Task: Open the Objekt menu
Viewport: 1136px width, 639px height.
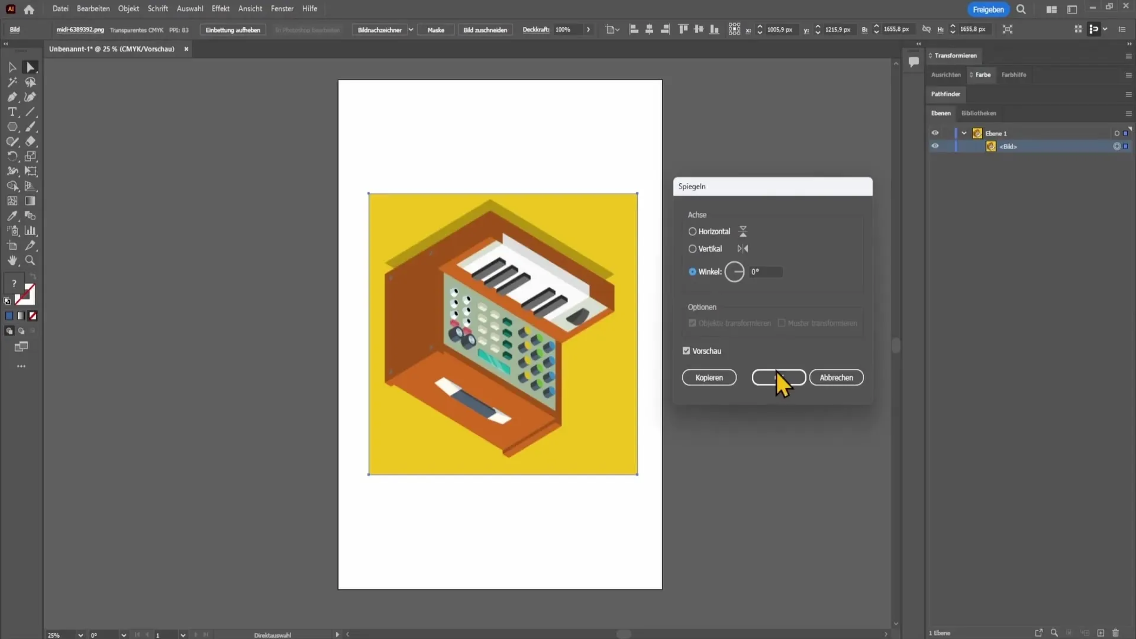Action: tap(128, 9)
